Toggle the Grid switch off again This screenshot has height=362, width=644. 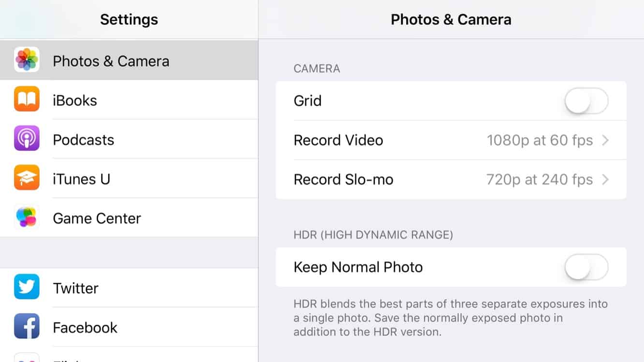(586, 101)
